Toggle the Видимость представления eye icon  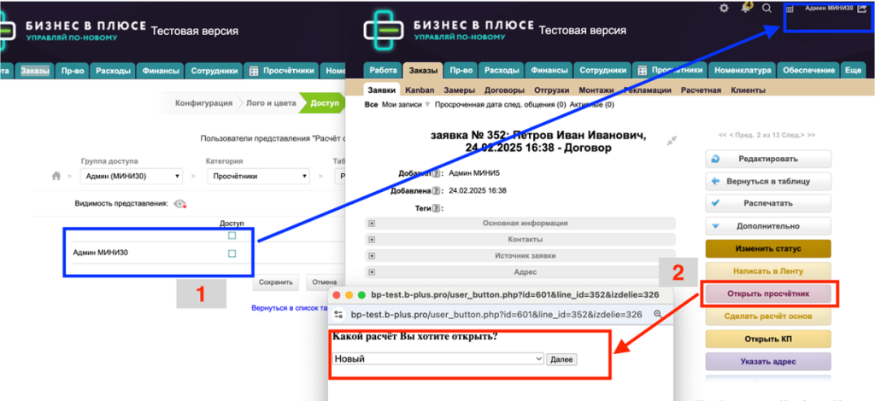tap(179, 205)
